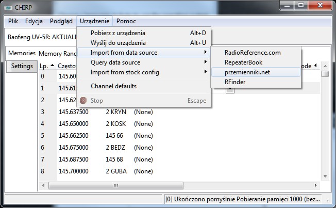
Task: Open the Podgląd menu
Action: [x=61, y=21]
